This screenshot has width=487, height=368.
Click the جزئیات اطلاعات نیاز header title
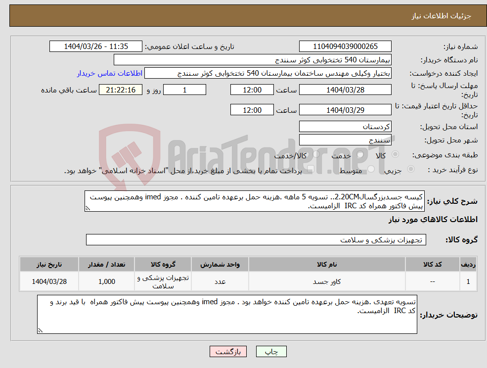click(x=442, y=16)
